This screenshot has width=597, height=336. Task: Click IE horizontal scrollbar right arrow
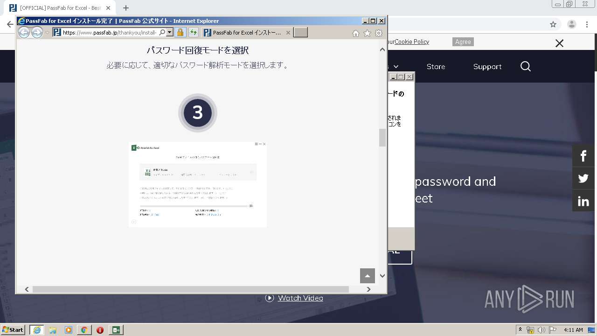coord(368,289)
